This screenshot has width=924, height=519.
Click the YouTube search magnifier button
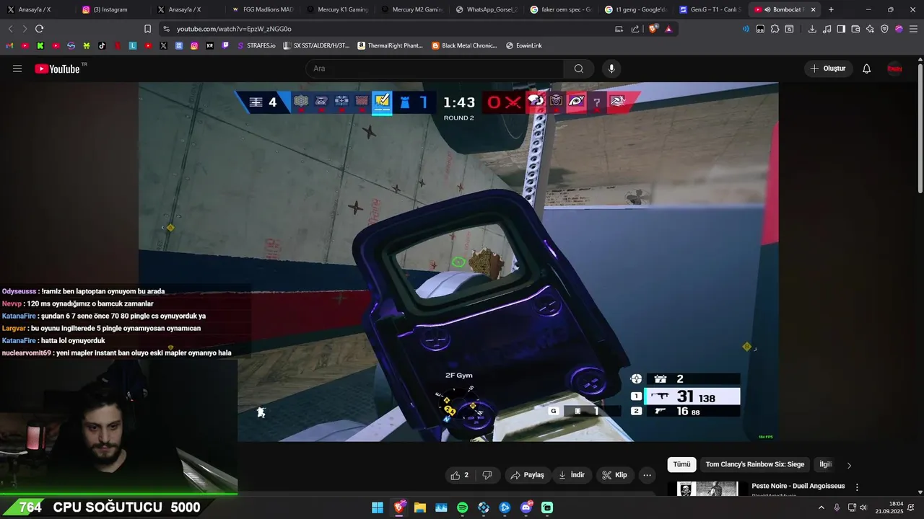click(579, 68)
